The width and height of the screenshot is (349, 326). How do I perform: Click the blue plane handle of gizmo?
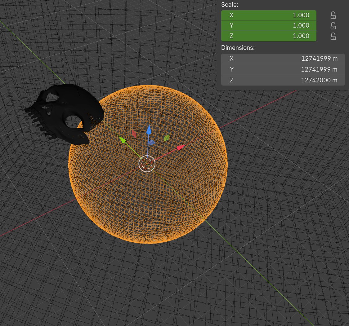pos(151,142)
